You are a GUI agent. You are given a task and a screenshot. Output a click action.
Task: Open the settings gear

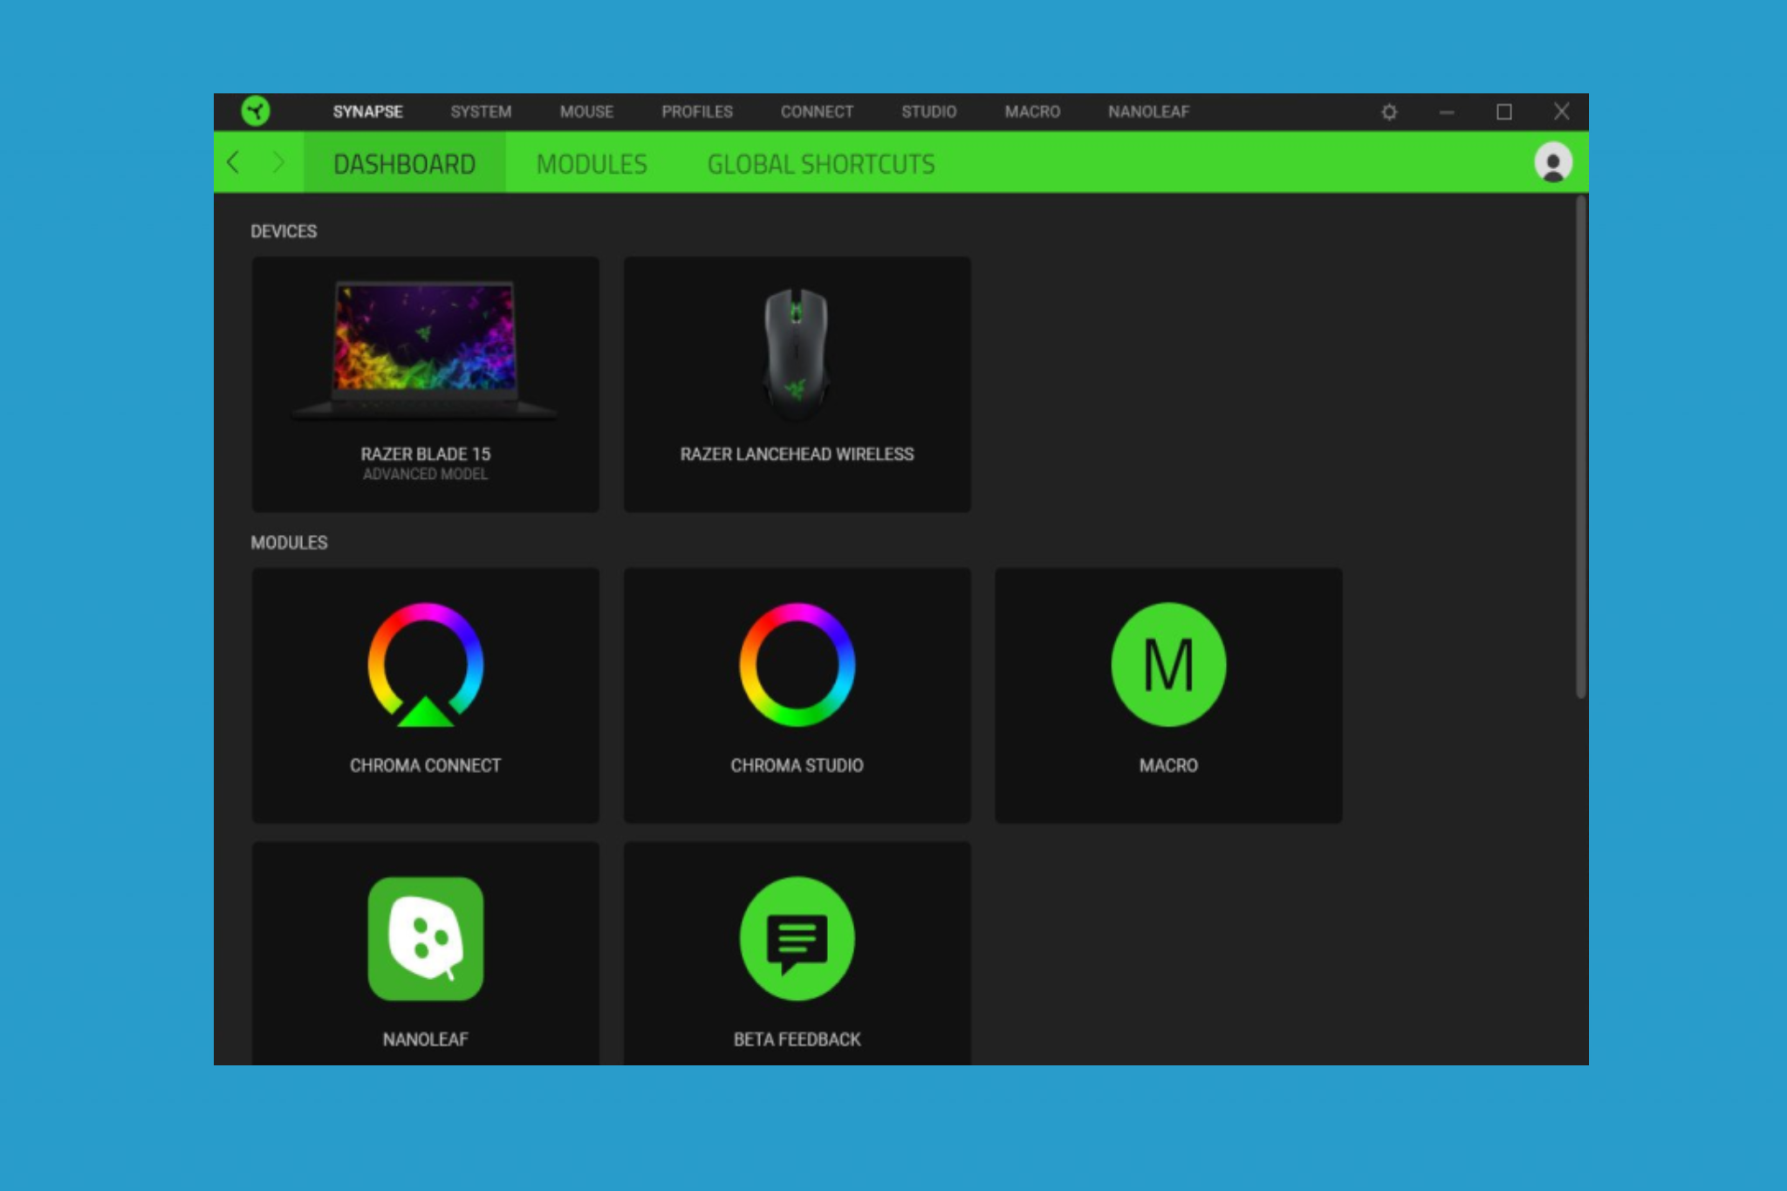coord(1389,112)
